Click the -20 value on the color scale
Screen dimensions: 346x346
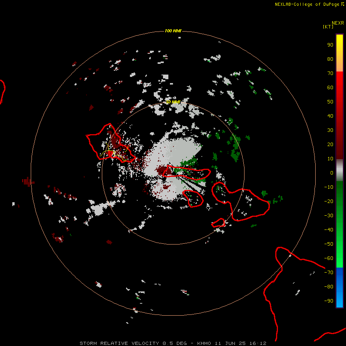329,201
